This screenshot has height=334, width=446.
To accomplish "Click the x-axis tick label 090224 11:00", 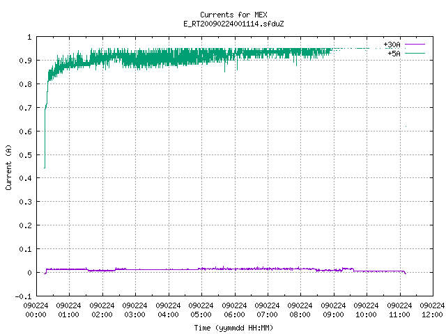I will (399, 310).
